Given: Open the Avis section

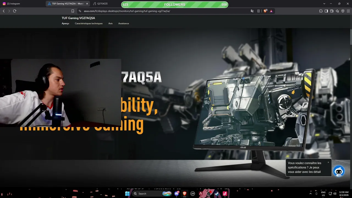Looking at the screenshot, I should (110, 23).
